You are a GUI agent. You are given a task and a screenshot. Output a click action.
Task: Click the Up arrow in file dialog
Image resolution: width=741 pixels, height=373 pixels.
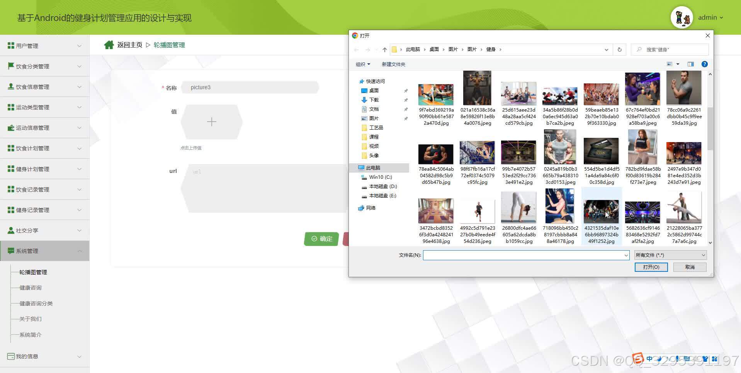384,49
